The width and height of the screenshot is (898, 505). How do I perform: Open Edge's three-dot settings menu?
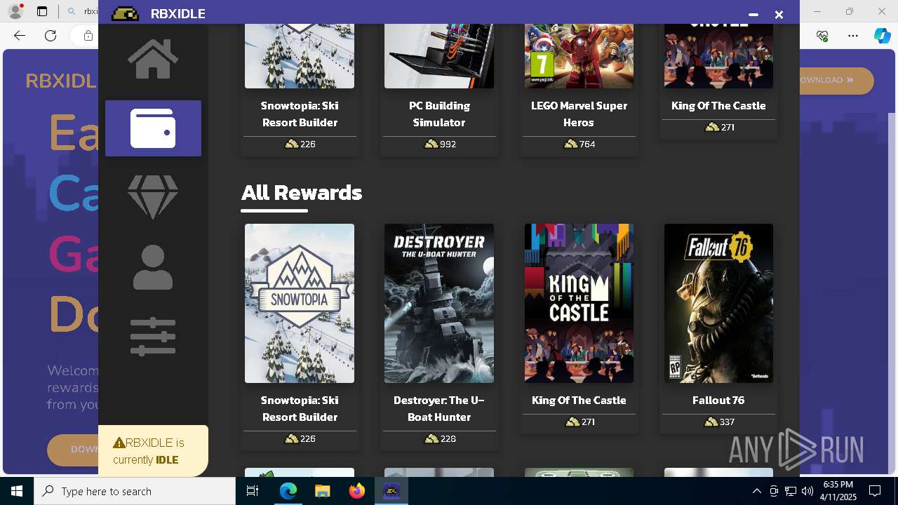click(x=852, y=36)
